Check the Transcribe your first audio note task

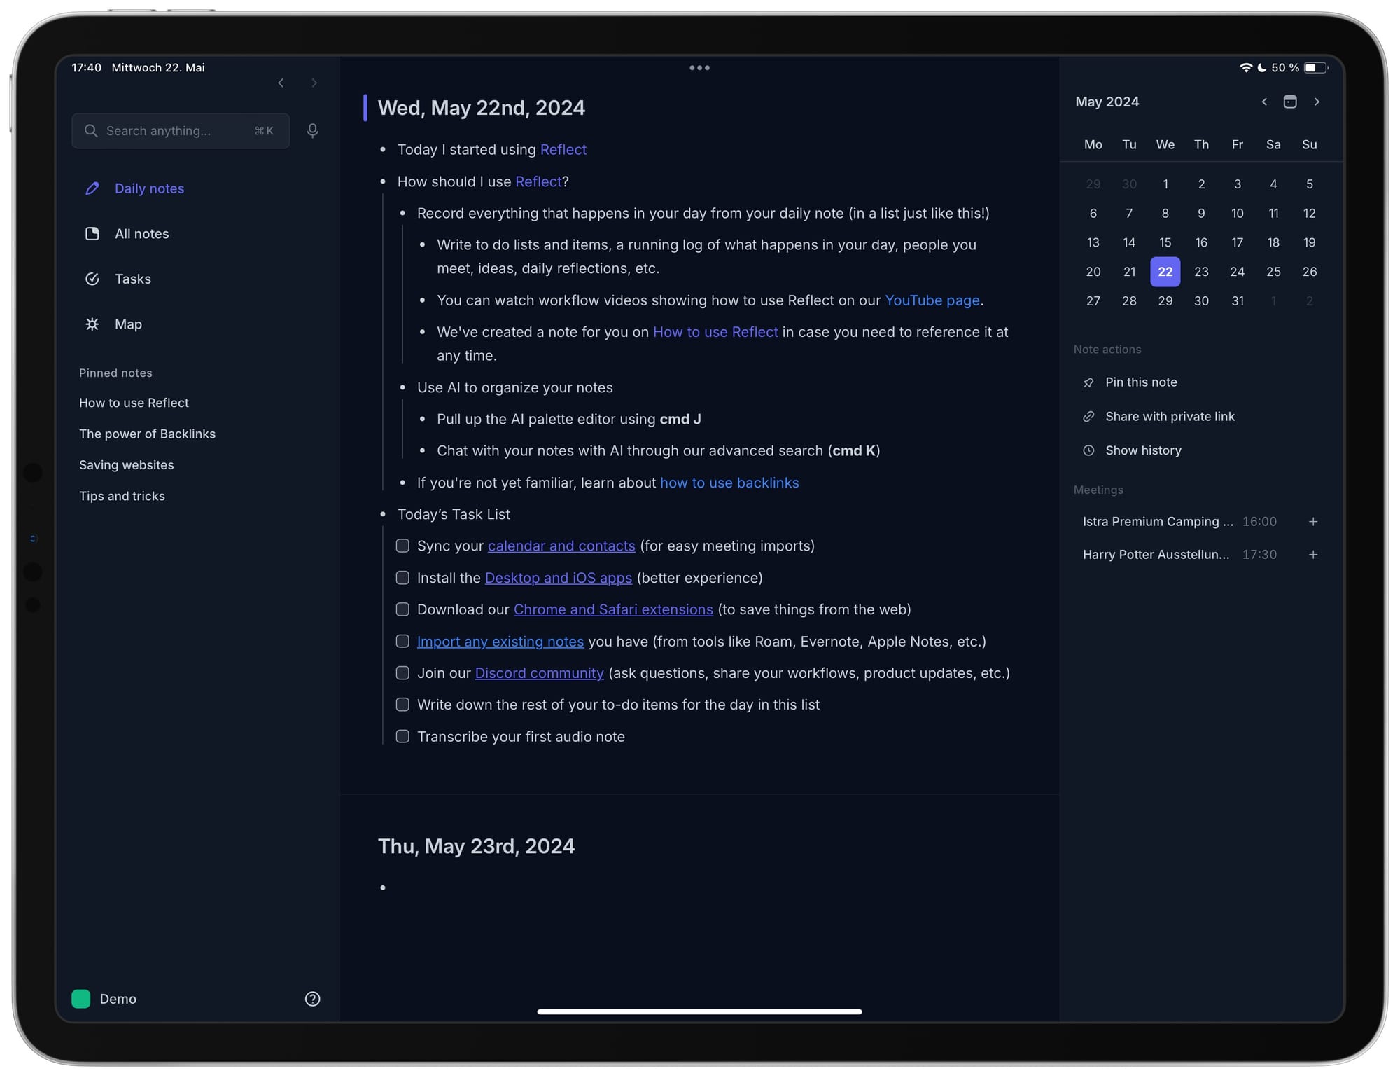[x=402, y=736]
